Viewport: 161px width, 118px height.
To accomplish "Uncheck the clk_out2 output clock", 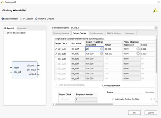I will click(56, 54).
